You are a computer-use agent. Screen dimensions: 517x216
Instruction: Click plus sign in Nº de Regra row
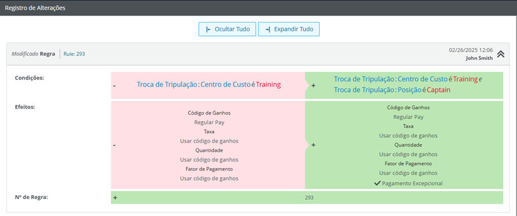(115, 197)
